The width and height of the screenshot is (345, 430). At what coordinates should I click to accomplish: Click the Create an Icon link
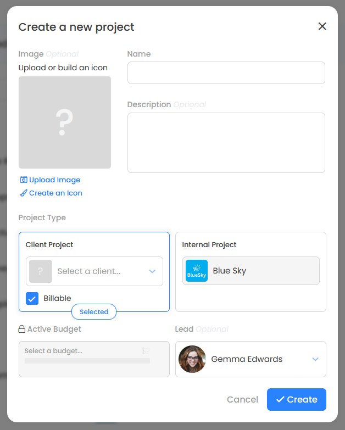click(55, 193)
